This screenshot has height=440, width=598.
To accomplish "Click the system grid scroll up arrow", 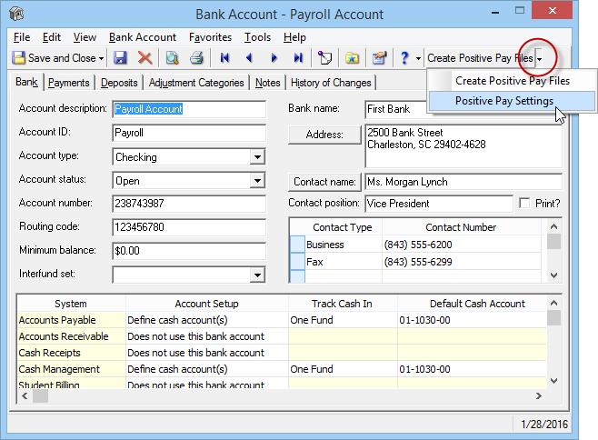I will point(554,303).
